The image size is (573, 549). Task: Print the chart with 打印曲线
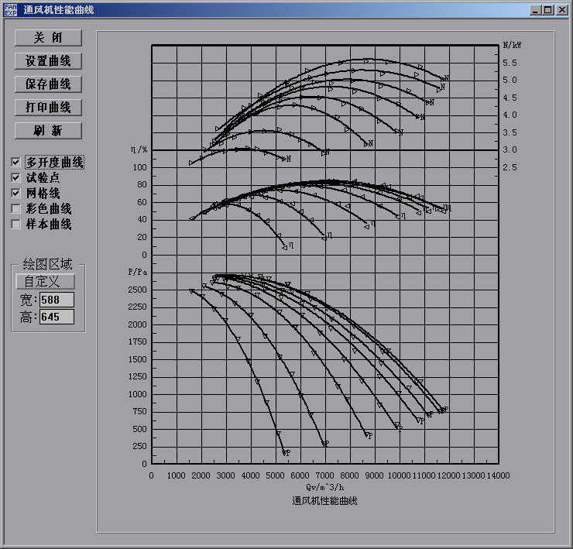pos(48,108)
